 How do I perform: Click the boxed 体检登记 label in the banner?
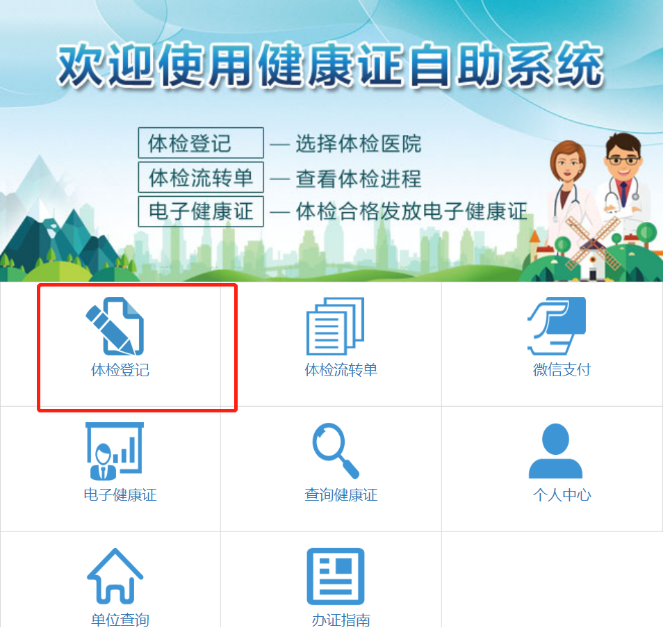click(201, 143)
